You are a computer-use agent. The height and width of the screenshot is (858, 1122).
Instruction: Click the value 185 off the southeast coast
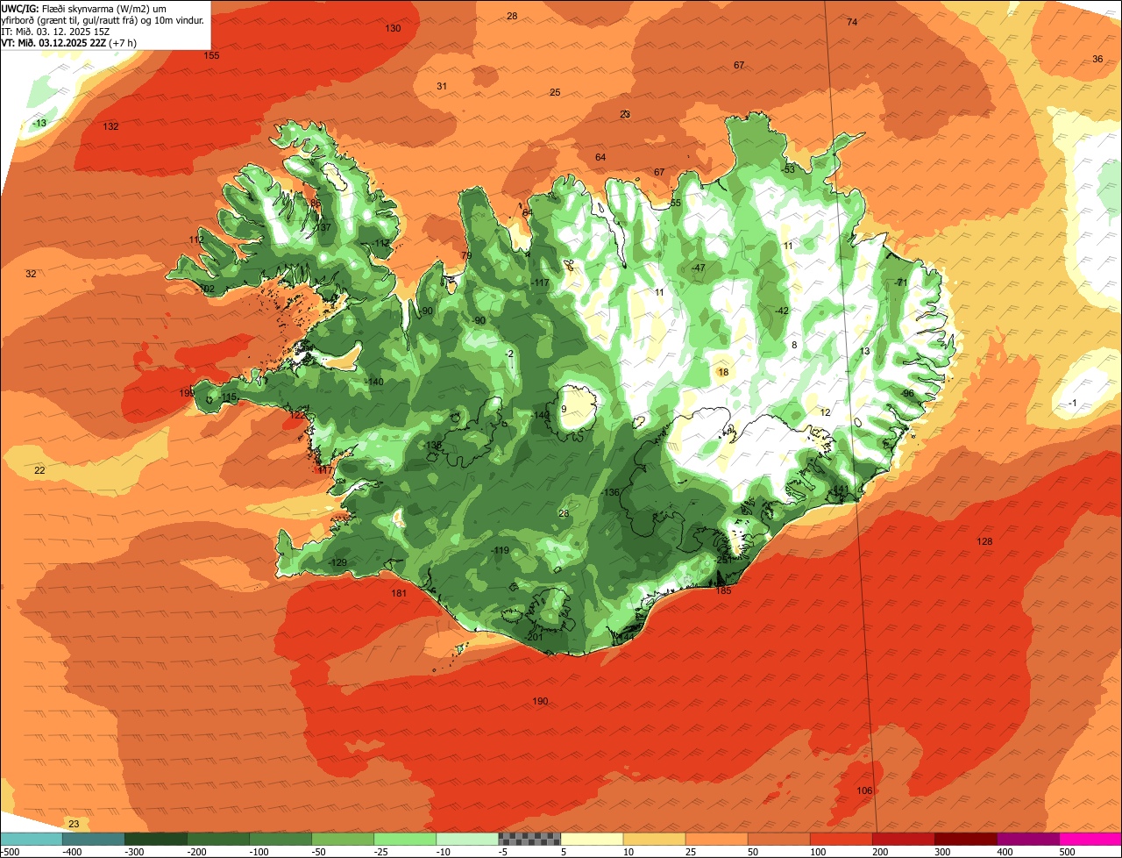click(723, 590)
